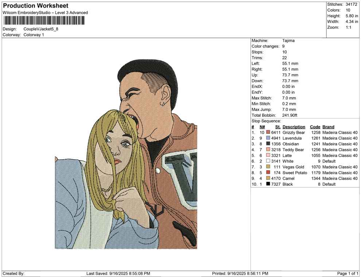Select the Latte color swatch
361x277 pixels.
click(x=268, y=155)
